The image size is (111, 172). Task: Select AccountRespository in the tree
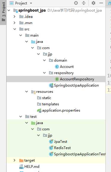click(77, 79)
